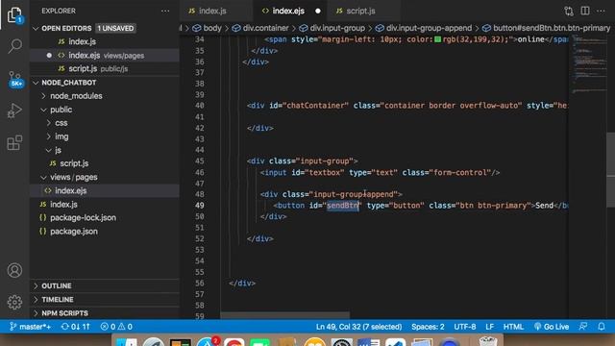Click the Explorer more actions ellipsis

[165, 11]
